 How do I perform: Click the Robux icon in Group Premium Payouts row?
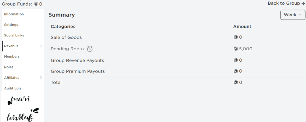235,71
